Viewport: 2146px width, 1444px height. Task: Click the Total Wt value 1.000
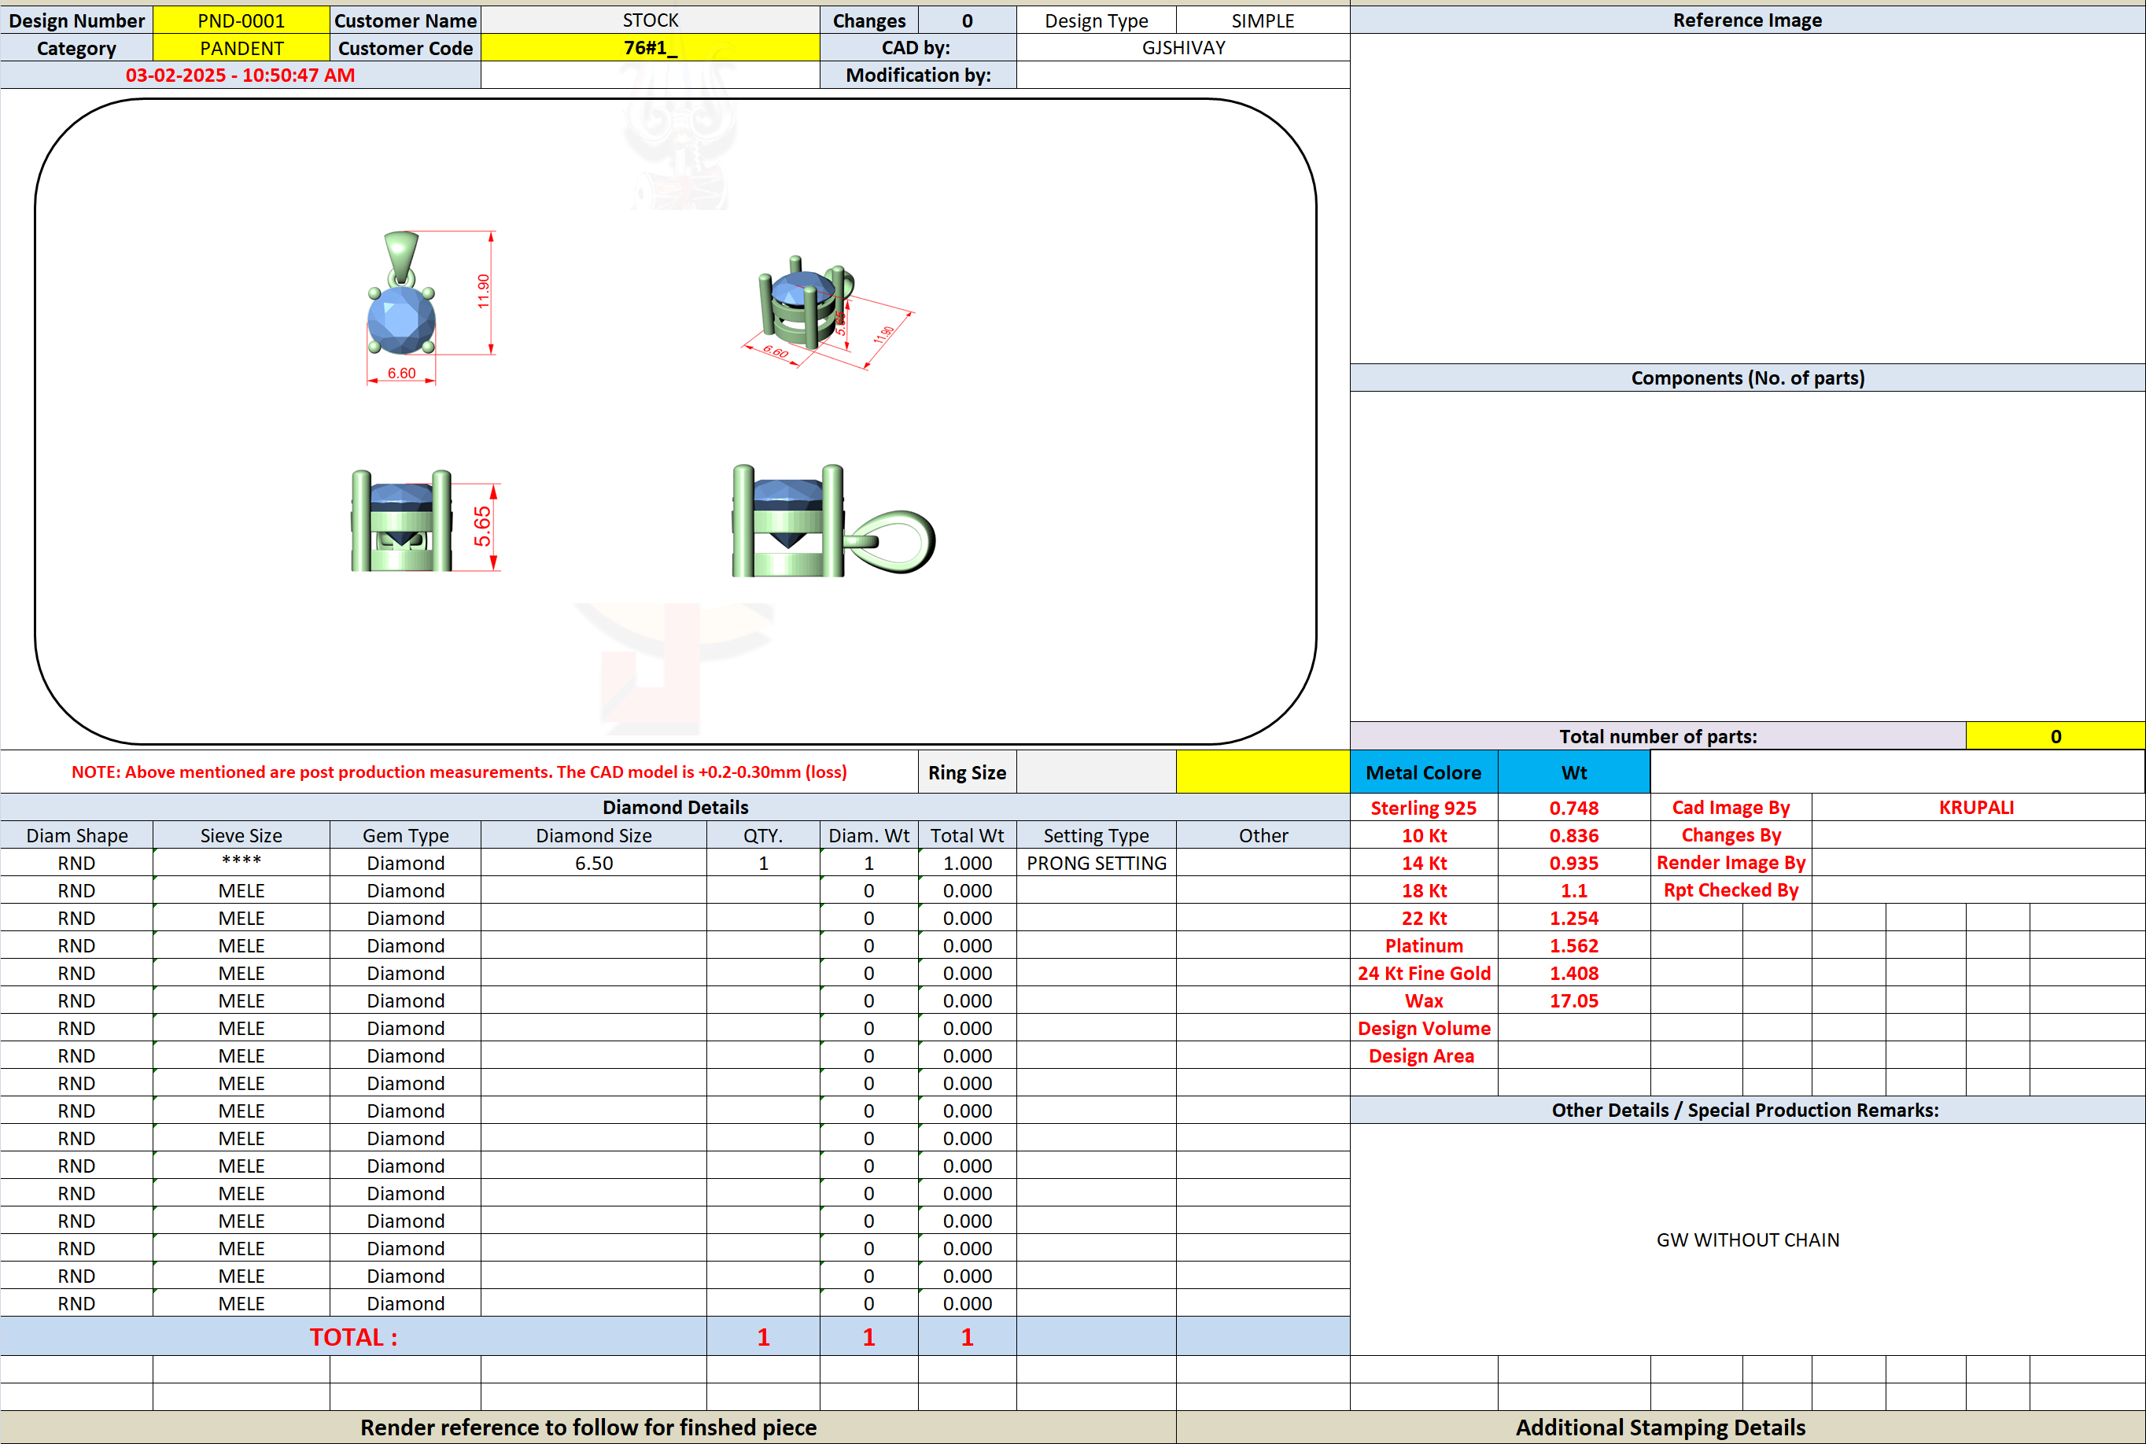[x=967, y=863]
